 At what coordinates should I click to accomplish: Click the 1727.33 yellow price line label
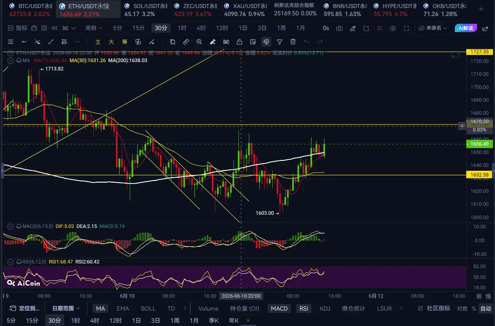click(x=480, y=52)
